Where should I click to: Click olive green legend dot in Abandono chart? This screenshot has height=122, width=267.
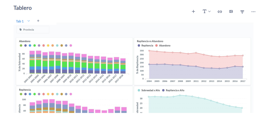21,45
